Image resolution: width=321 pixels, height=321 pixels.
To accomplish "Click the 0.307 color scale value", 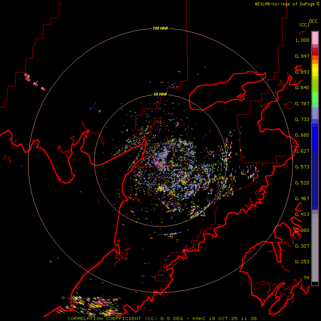I will pos(302,246).
